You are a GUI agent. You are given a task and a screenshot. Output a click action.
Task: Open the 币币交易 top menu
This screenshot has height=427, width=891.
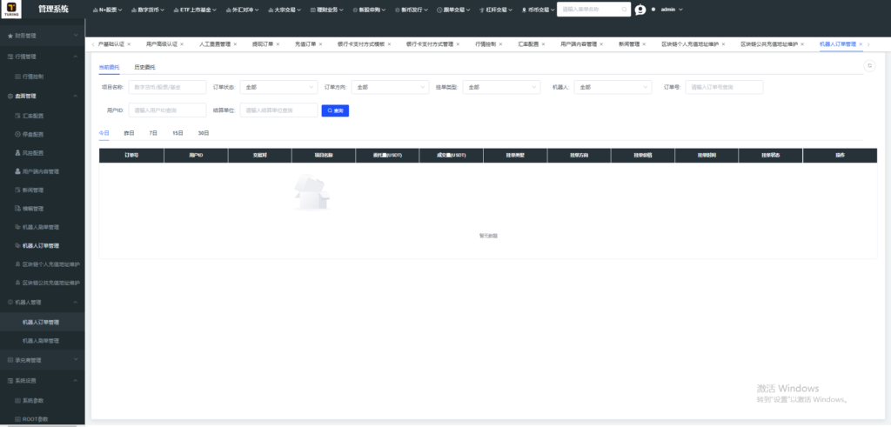click(x=538, y=10)
